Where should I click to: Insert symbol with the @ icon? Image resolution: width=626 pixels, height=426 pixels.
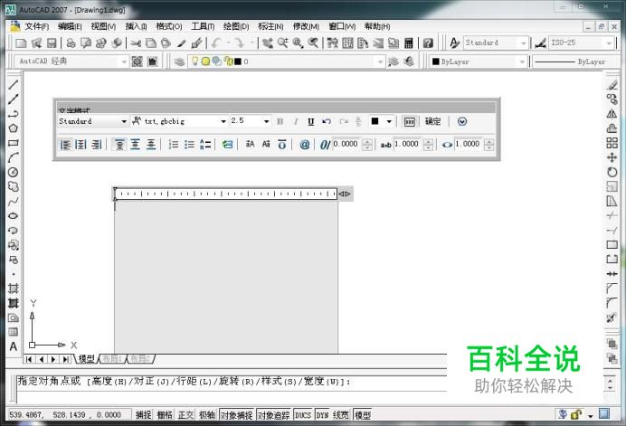(x=304, y=144)
